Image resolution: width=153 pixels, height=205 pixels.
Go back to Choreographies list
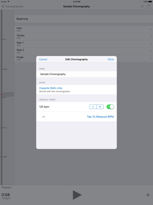click(12, 6)
